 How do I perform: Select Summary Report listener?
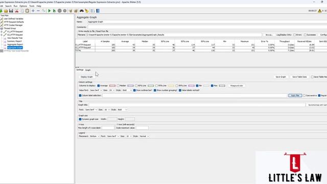tap(14, 41)
